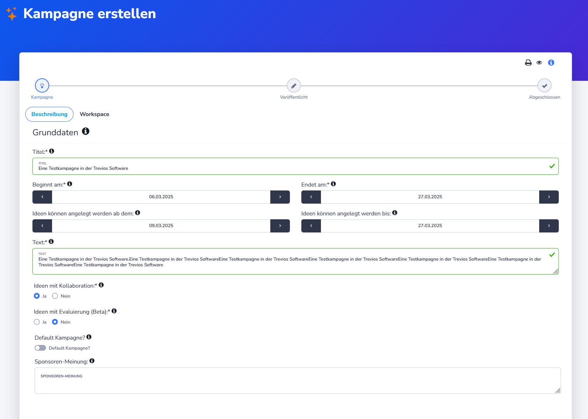Screen dimensions: 588x419
Task: Click the Abgeschlossen checkmark step icon
Action: click(x=544, y=86)
